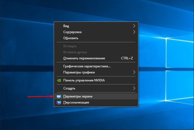Choose Обновить to refresh the desktop
The image size is (194, 130).
[x=96, y=38]
